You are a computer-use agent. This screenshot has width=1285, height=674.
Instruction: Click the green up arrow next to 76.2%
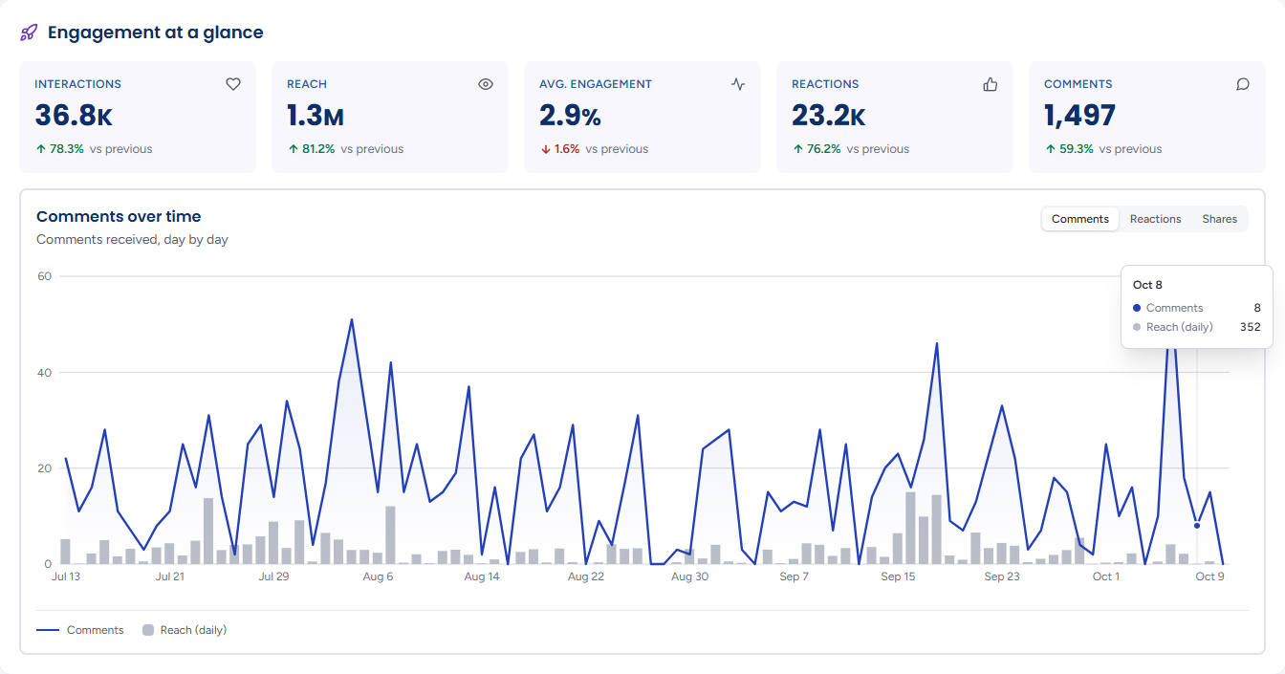point(797,149)
